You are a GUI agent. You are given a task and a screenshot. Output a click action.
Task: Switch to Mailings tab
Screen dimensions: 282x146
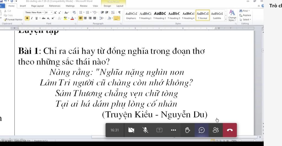pos(70,6)
